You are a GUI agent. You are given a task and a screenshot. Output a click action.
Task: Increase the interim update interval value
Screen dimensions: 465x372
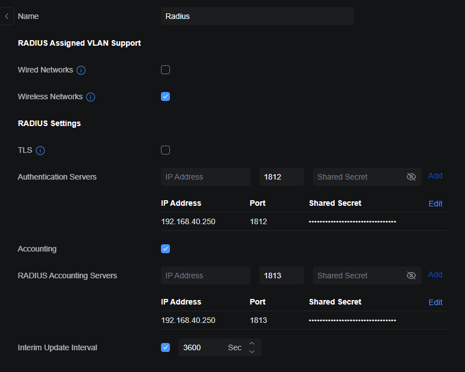tap(252, 344)
